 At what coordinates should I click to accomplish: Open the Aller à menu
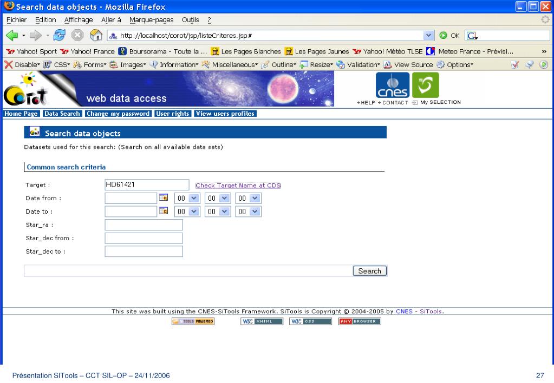point(111,20)
